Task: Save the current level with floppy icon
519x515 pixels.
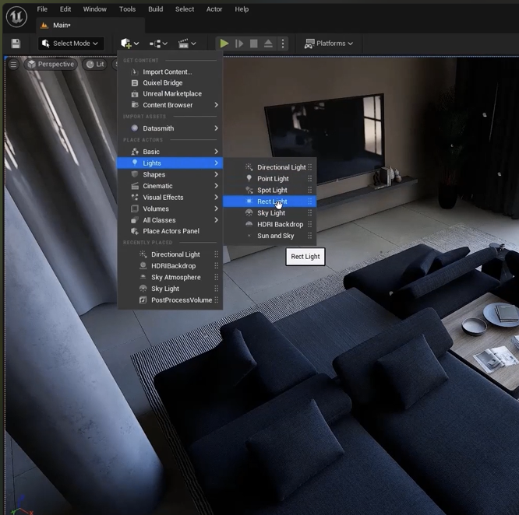Action: coord(16,44)
